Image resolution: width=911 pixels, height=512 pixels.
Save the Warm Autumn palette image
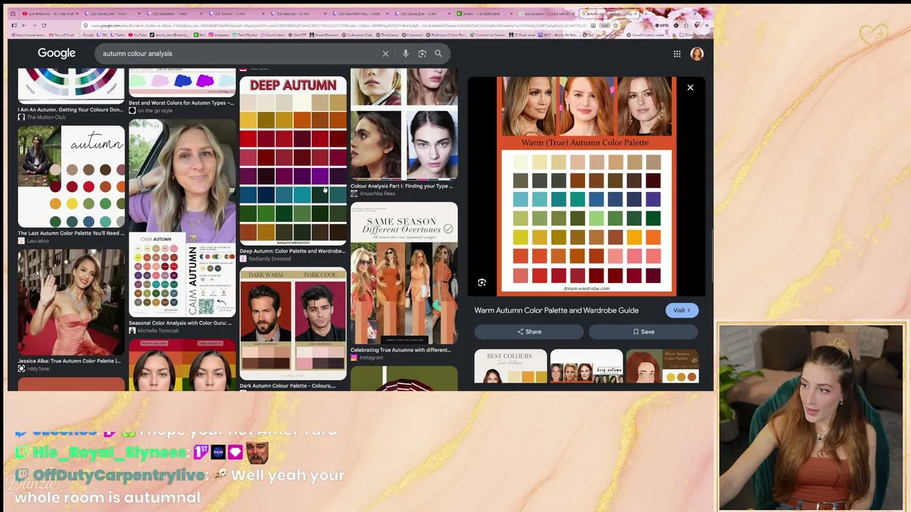[643, 331]
